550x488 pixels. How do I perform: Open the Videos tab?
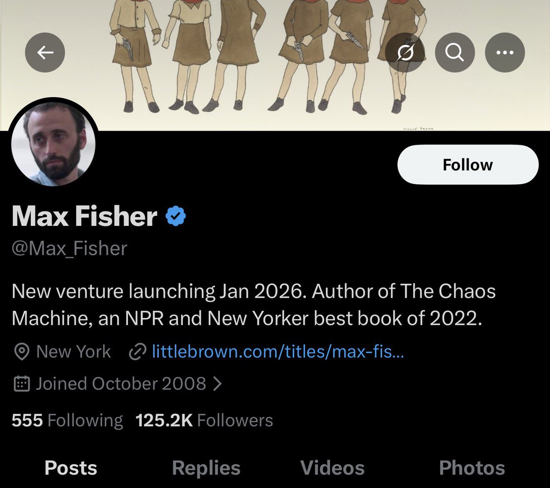[332, 468]
